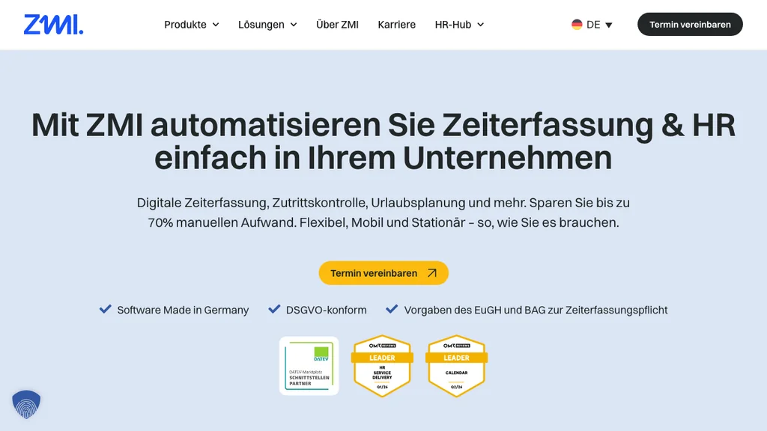Go to Über ZMI page

click(x=337, y=25)
